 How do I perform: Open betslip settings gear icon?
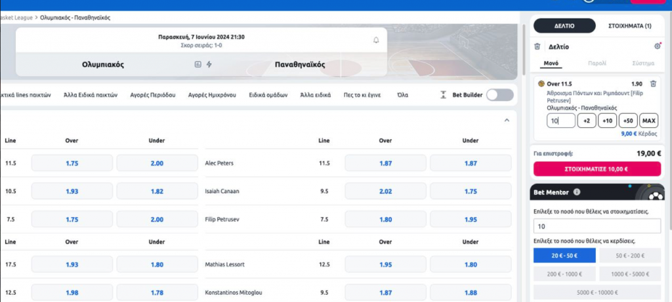(x=657, y=47)
